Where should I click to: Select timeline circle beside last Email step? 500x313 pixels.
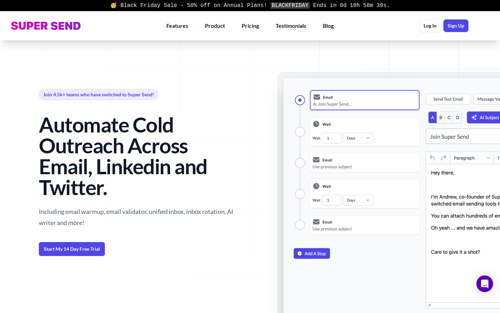tap(300, 225)
